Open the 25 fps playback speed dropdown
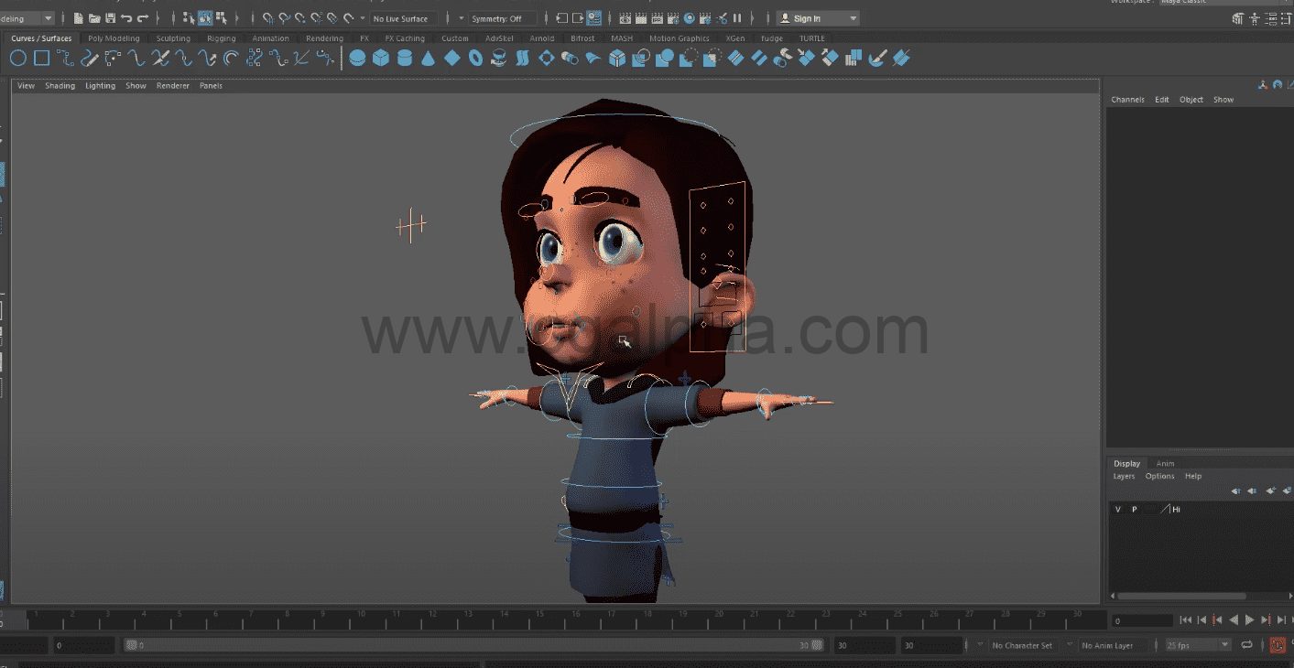 [1197, 645]
